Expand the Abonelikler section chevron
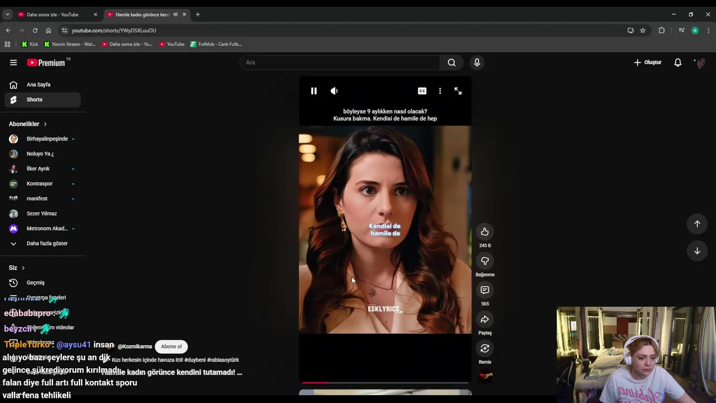Image resolution: width=716 pixels, height=403 pixels. [45, 124]
